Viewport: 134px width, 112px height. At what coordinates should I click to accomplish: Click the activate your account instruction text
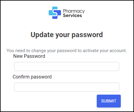click(67, 51)
